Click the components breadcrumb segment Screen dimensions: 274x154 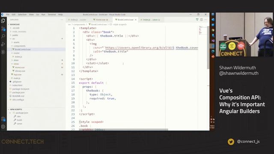[79, 24]
